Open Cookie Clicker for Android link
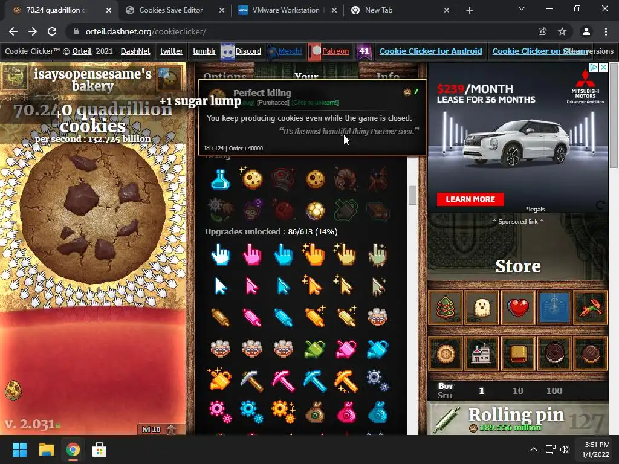 [x=430, y=51]
